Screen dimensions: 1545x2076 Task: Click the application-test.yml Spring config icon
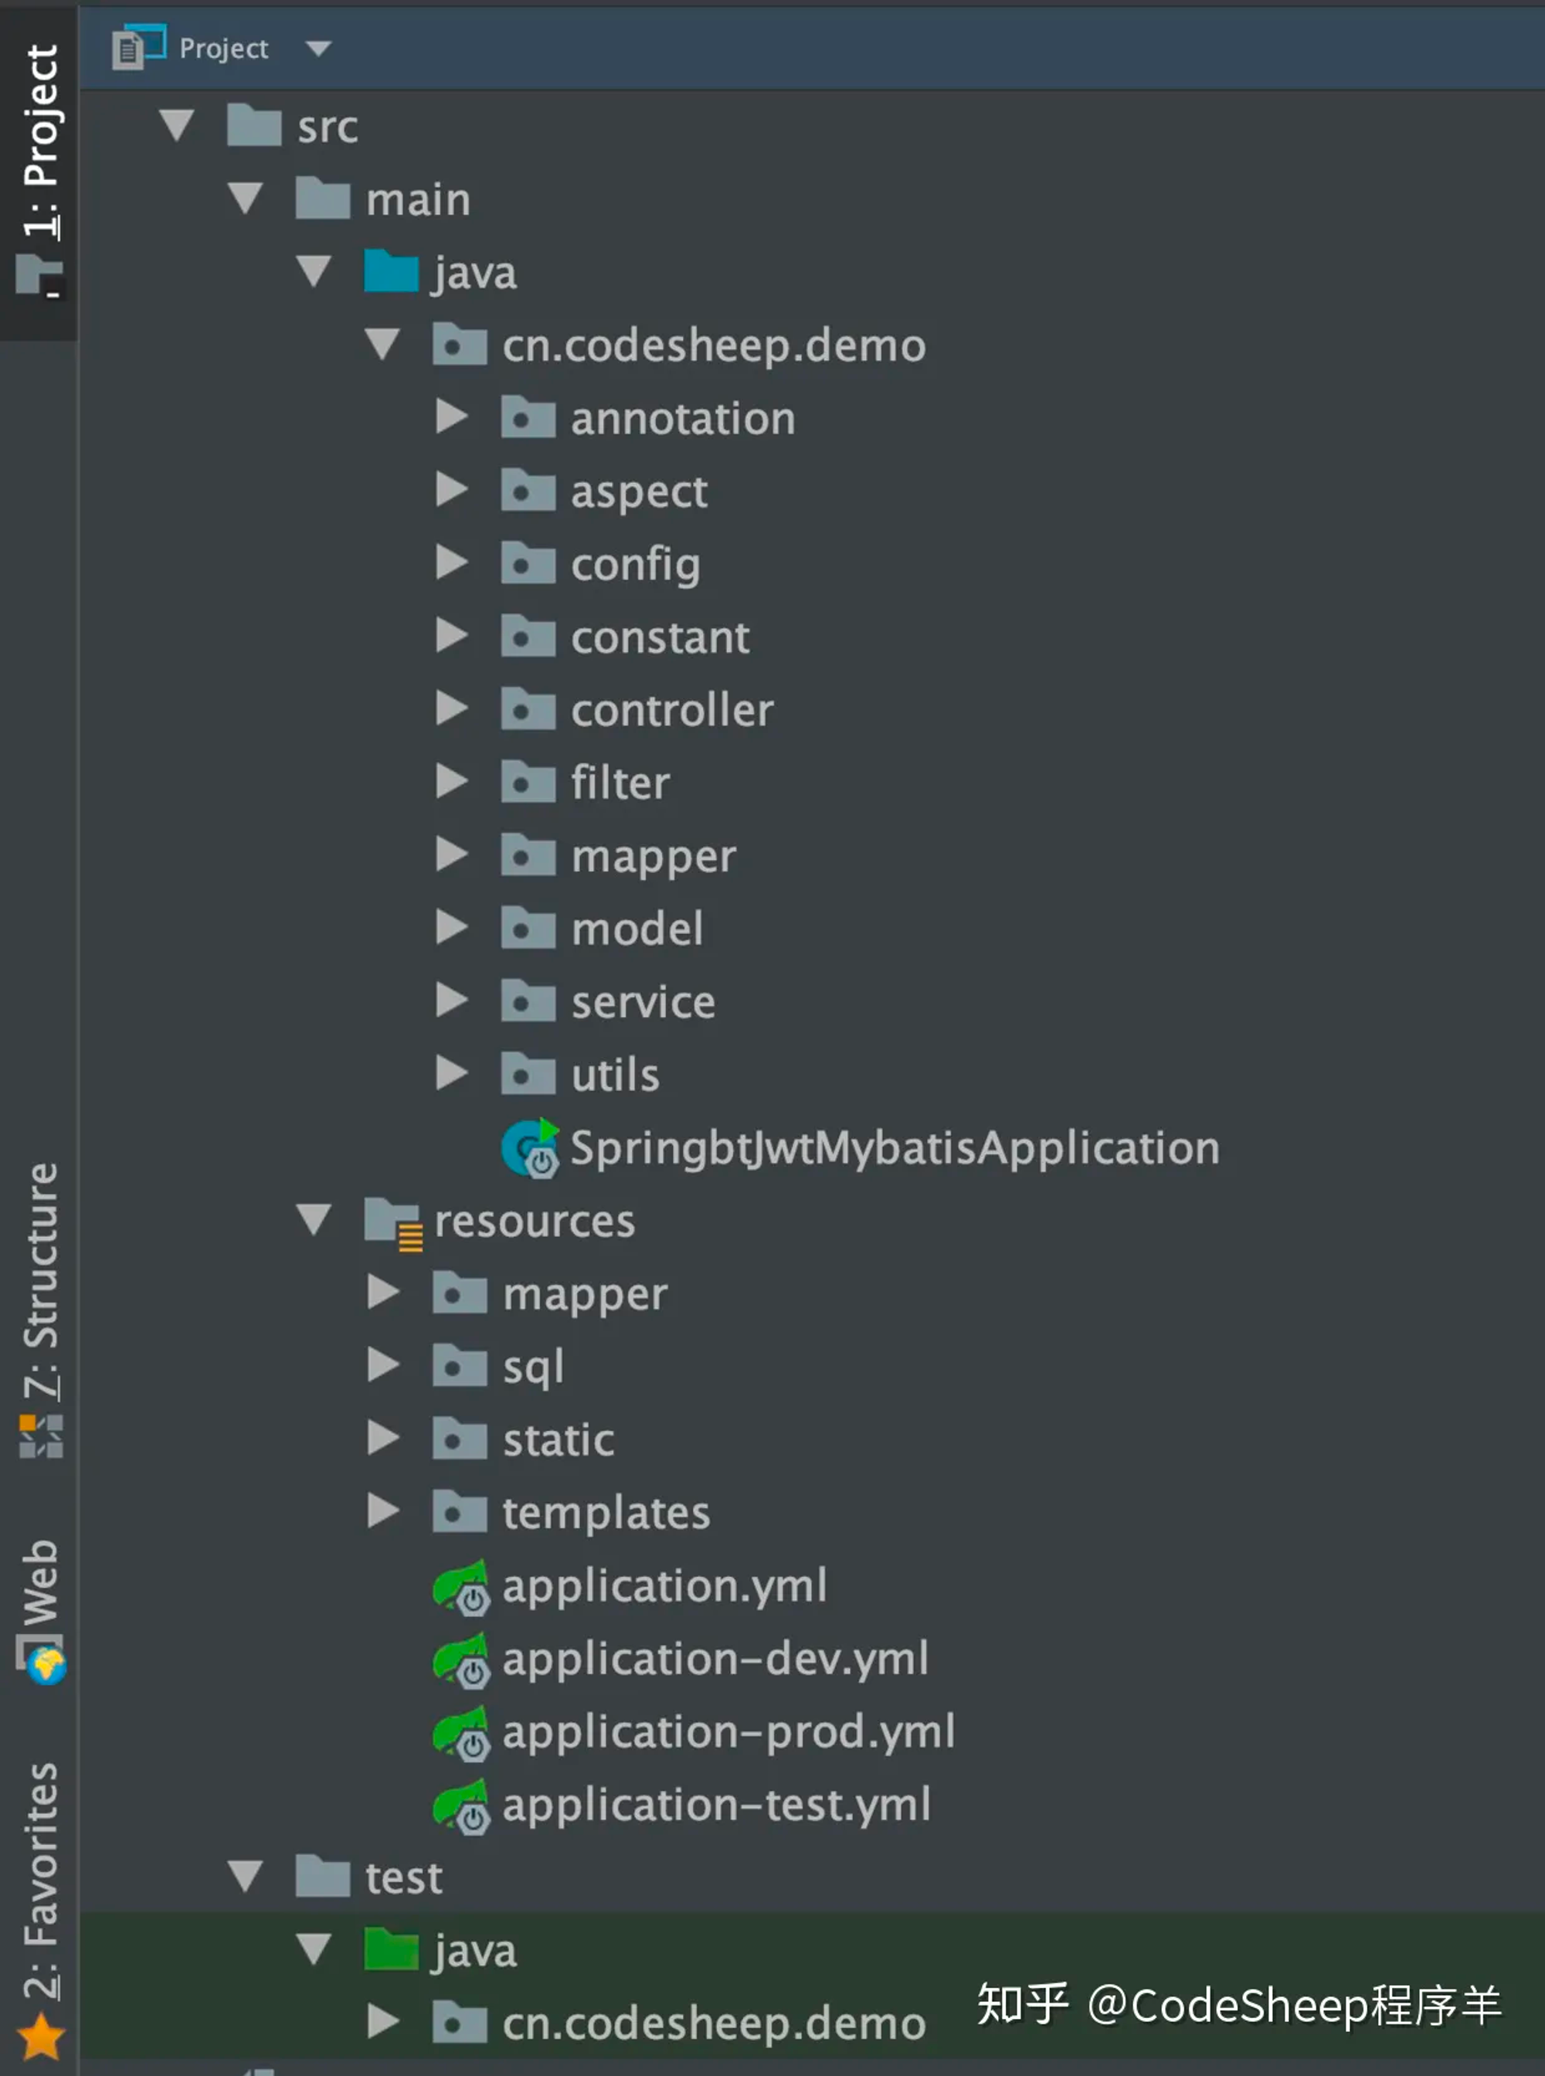tap(461, 1806)
